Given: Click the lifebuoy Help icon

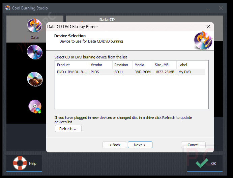Looking at the screenshot, I should point(20,163).
